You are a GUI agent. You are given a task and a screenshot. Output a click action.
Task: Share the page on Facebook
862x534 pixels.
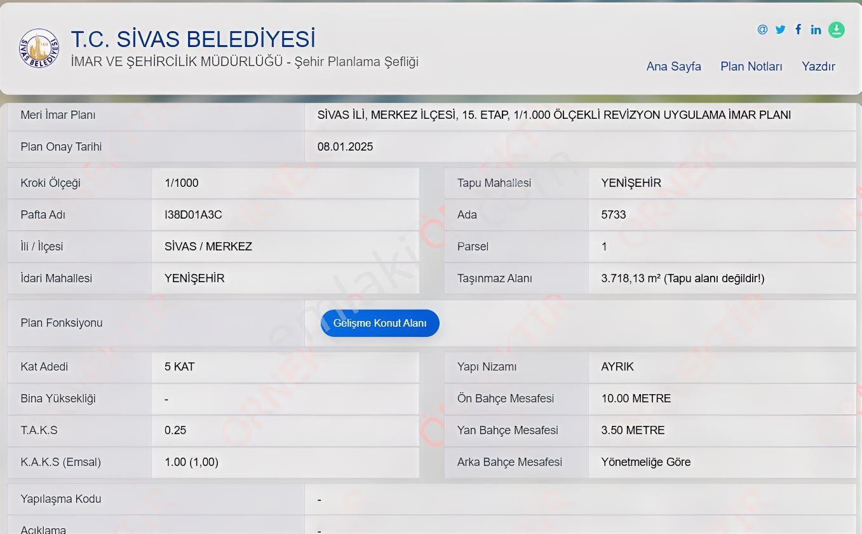pos(798,29)
